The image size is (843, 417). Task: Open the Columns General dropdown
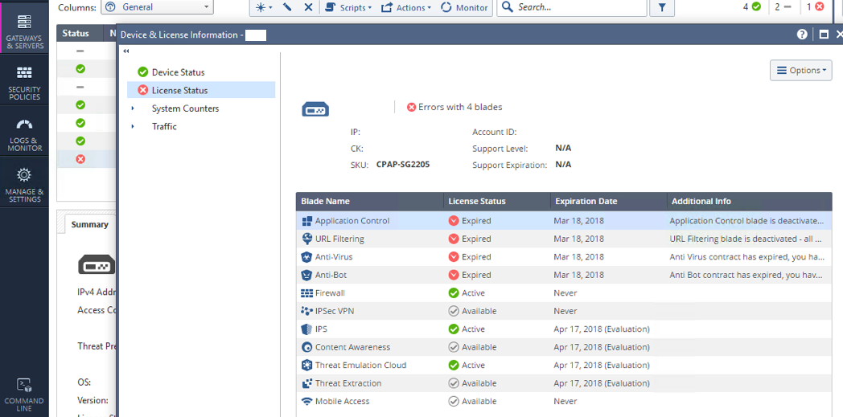pos(158,7)
